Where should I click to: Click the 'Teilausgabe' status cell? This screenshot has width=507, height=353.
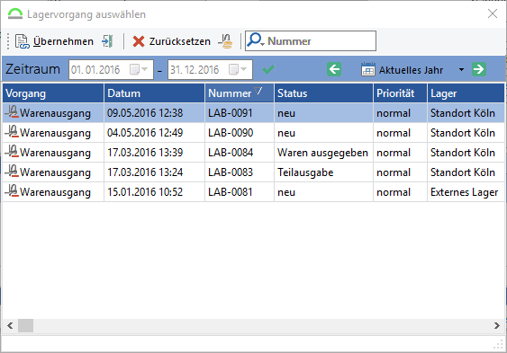coord(323,172)
